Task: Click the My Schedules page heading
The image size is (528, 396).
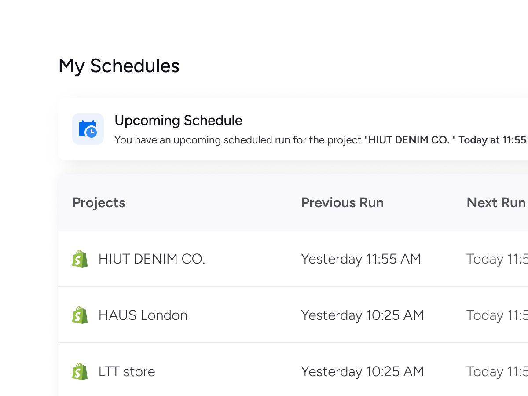Action: (119, 66)
